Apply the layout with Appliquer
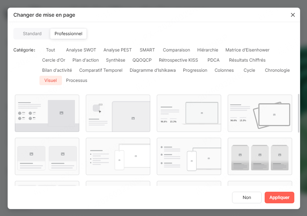This screenshot has width=307, height=216. click(x=279, y=198)
